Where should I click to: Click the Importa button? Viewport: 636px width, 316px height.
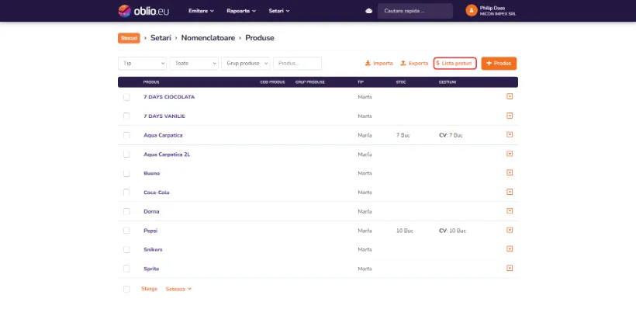pyautogui.click(x=378, y=64)
